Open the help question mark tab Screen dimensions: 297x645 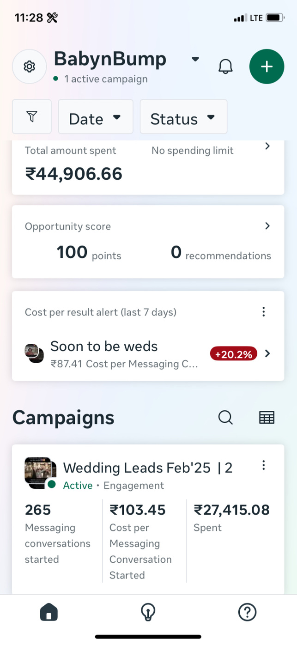247,612
